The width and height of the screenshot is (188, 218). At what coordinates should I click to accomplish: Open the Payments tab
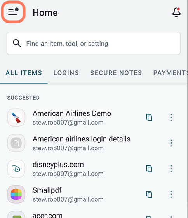pyautogui.click(x=171, y=73)
